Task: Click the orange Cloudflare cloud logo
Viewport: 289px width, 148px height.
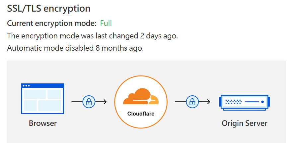Action: pyautogui.click(x=140, y=97)
